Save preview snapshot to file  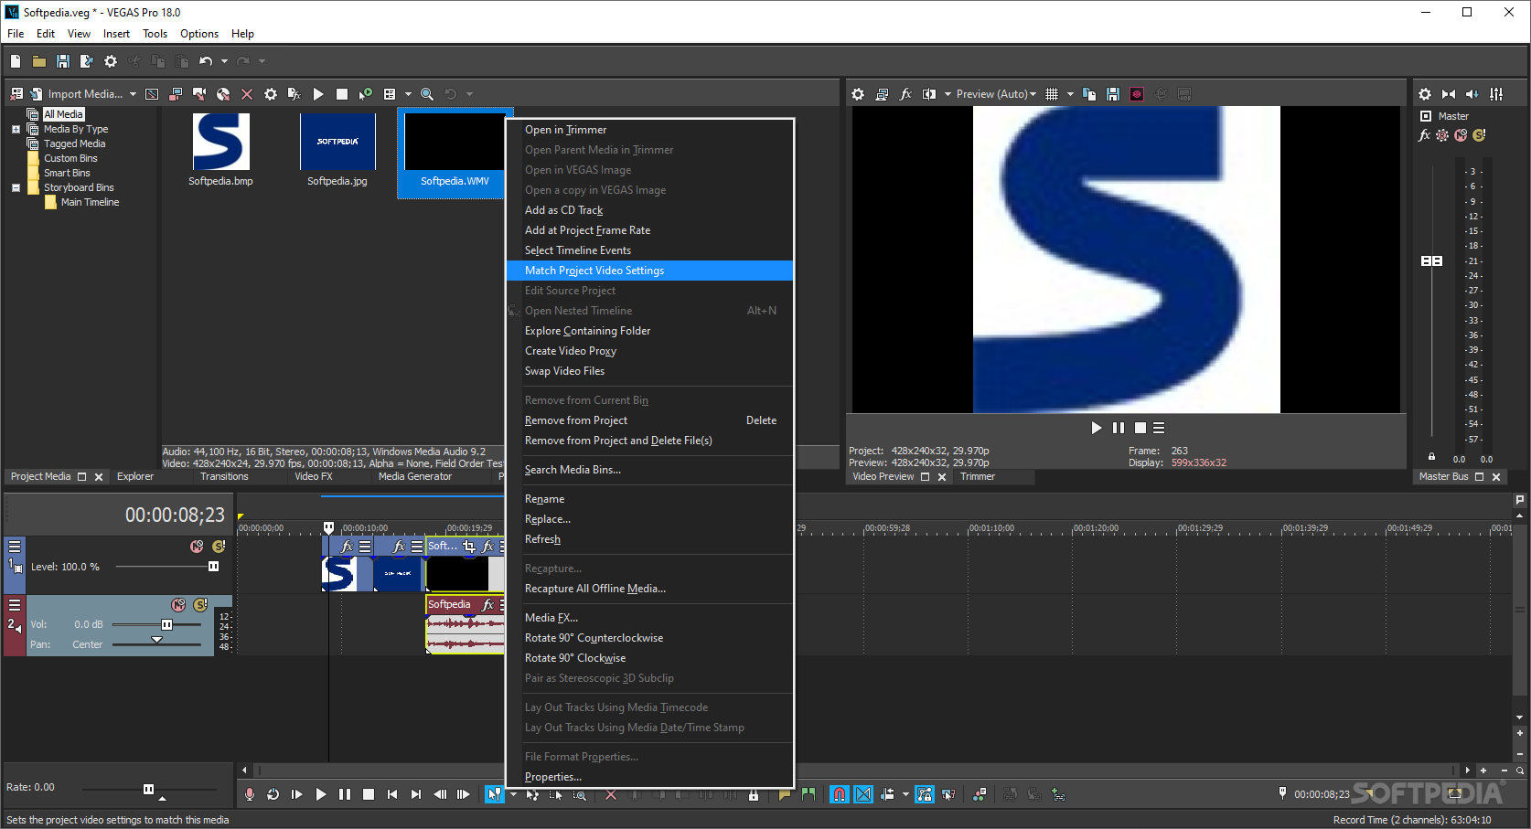(1113, 94)
